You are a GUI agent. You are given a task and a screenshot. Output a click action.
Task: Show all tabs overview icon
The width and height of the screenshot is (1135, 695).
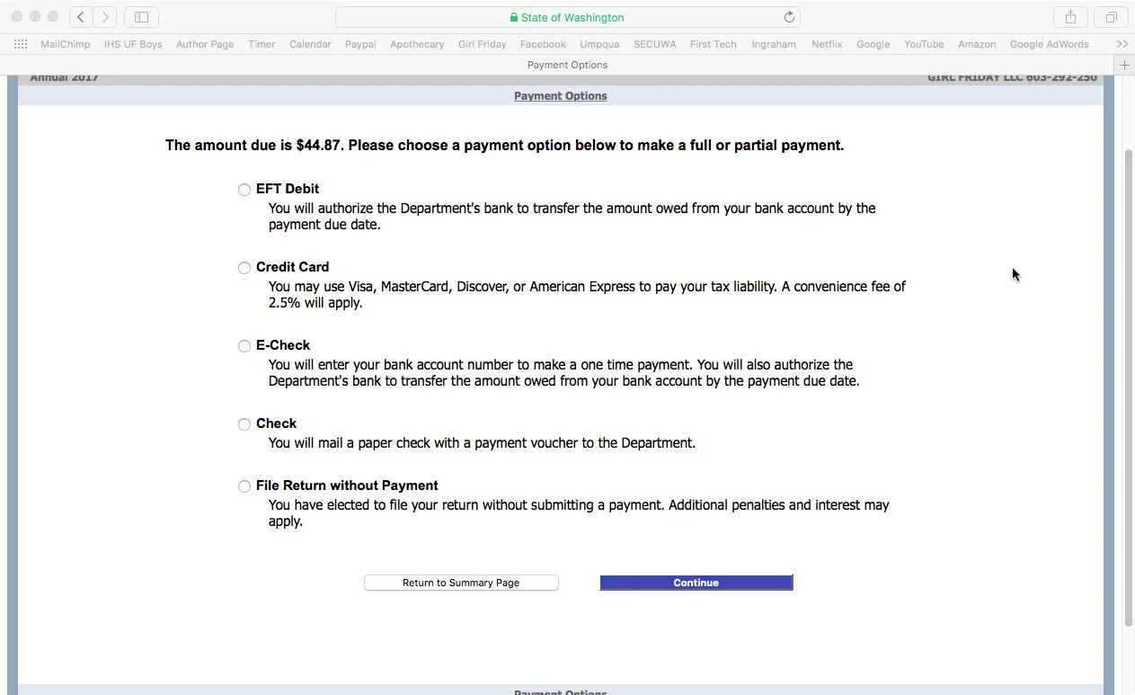(1111, 17)
